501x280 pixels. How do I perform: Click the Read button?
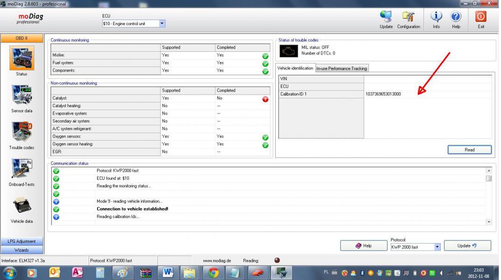pos(469,150)
